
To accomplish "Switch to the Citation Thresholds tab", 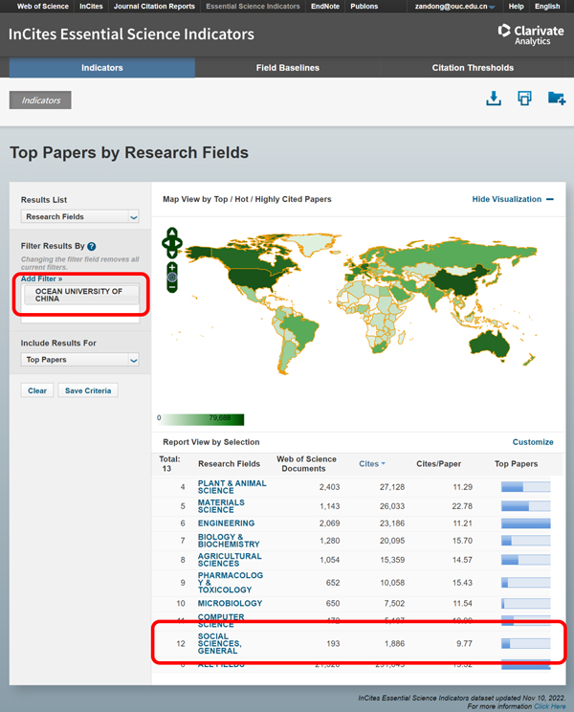I will (x=473, y=68).
